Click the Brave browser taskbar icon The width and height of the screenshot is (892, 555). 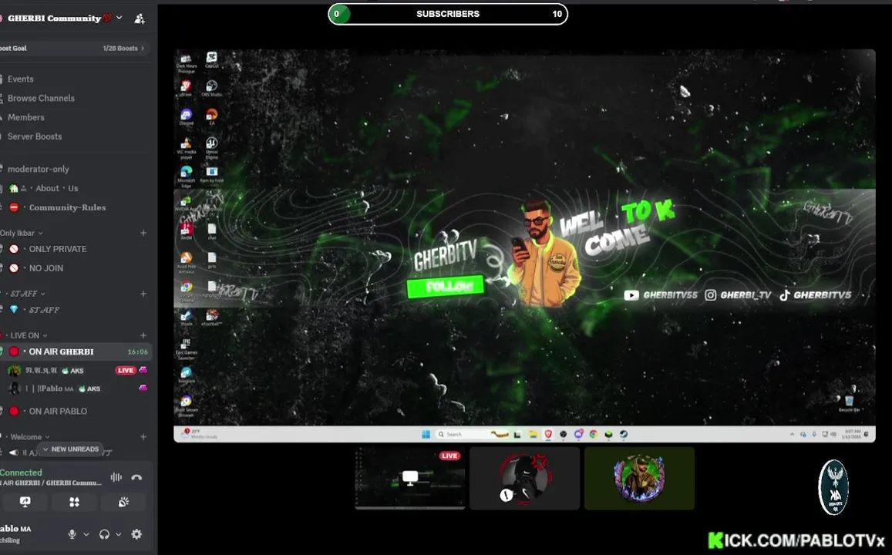point(548,435)
